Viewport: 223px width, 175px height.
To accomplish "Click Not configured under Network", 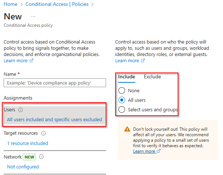I will pyautogui.click(x=23, y=167).
